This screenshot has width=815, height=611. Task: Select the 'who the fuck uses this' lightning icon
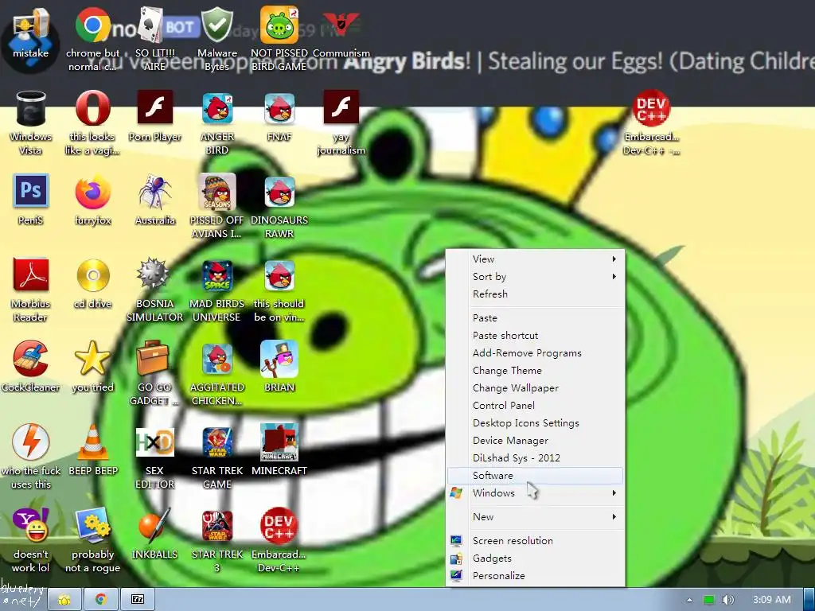(x=30, y=442)
